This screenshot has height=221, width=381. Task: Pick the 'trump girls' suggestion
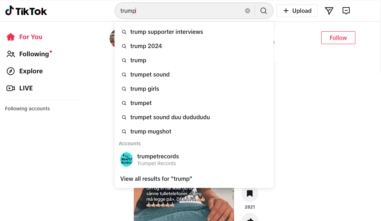pos(194,89)
